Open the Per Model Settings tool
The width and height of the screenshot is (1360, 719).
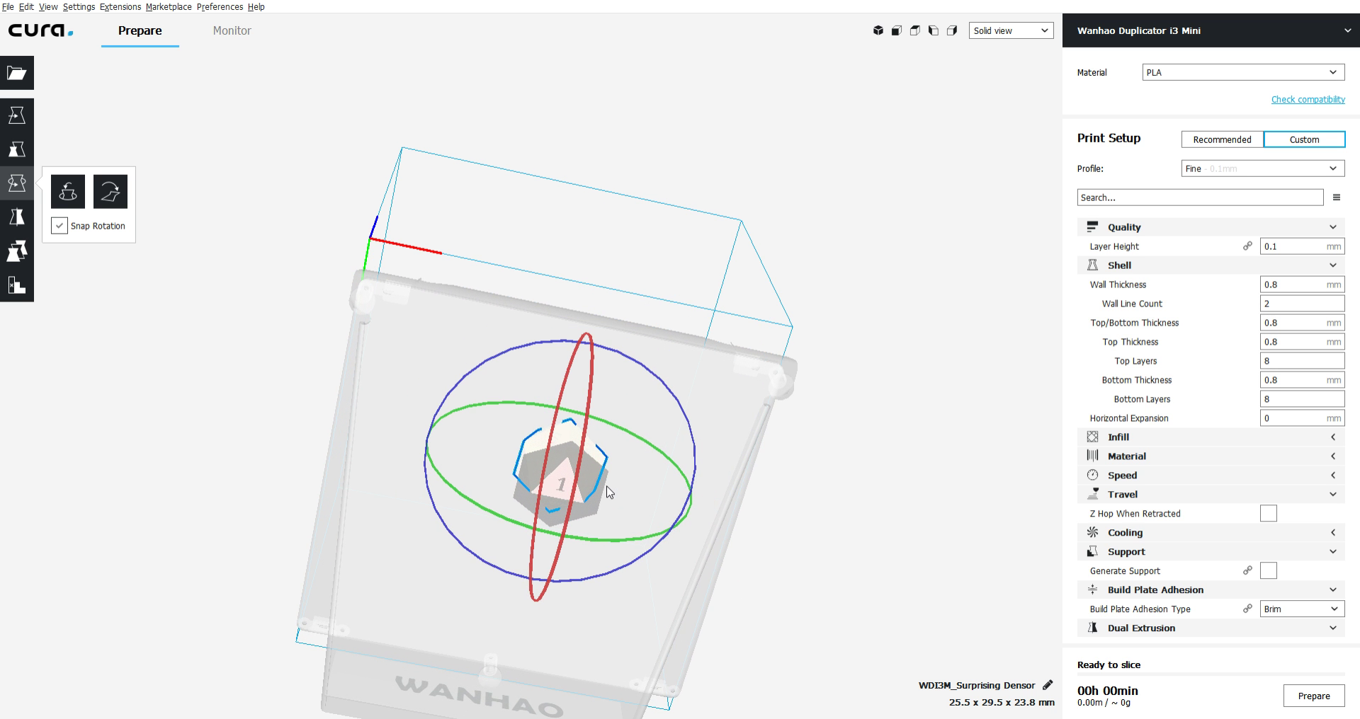click(17, 251)
